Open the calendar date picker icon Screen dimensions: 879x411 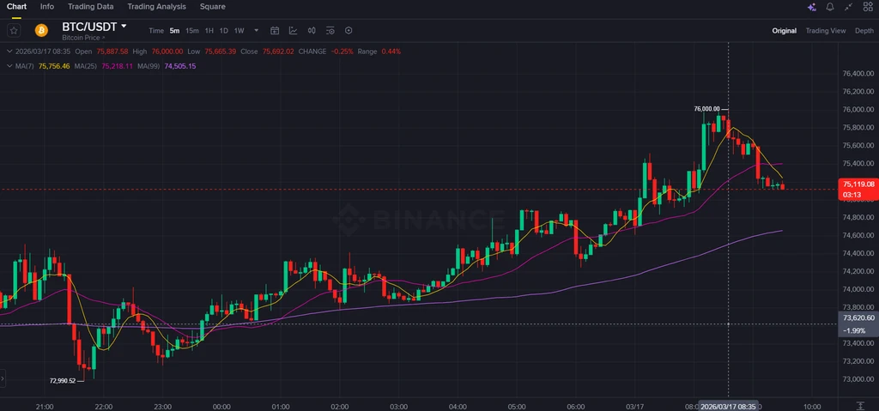(275, 31)
